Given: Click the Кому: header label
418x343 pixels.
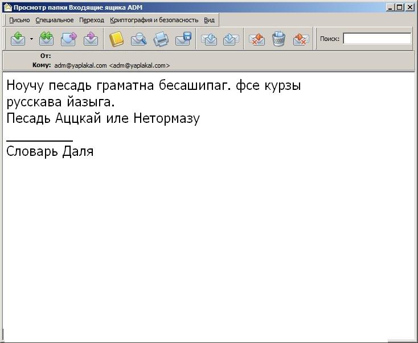Looking at the screenshot, I should click(x=42, y=65).
